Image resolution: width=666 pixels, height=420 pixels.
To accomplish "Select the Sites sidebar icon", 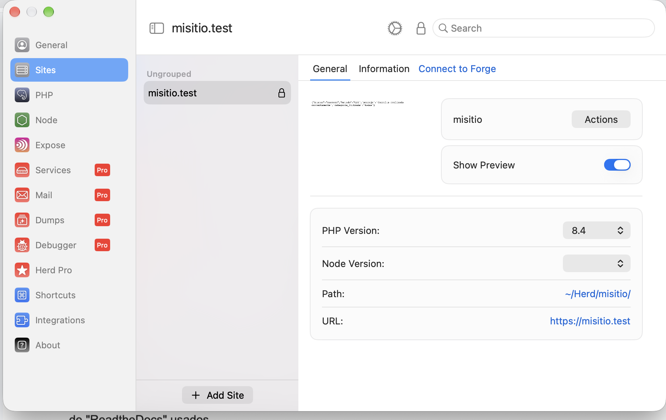I will tap(22, 70).
